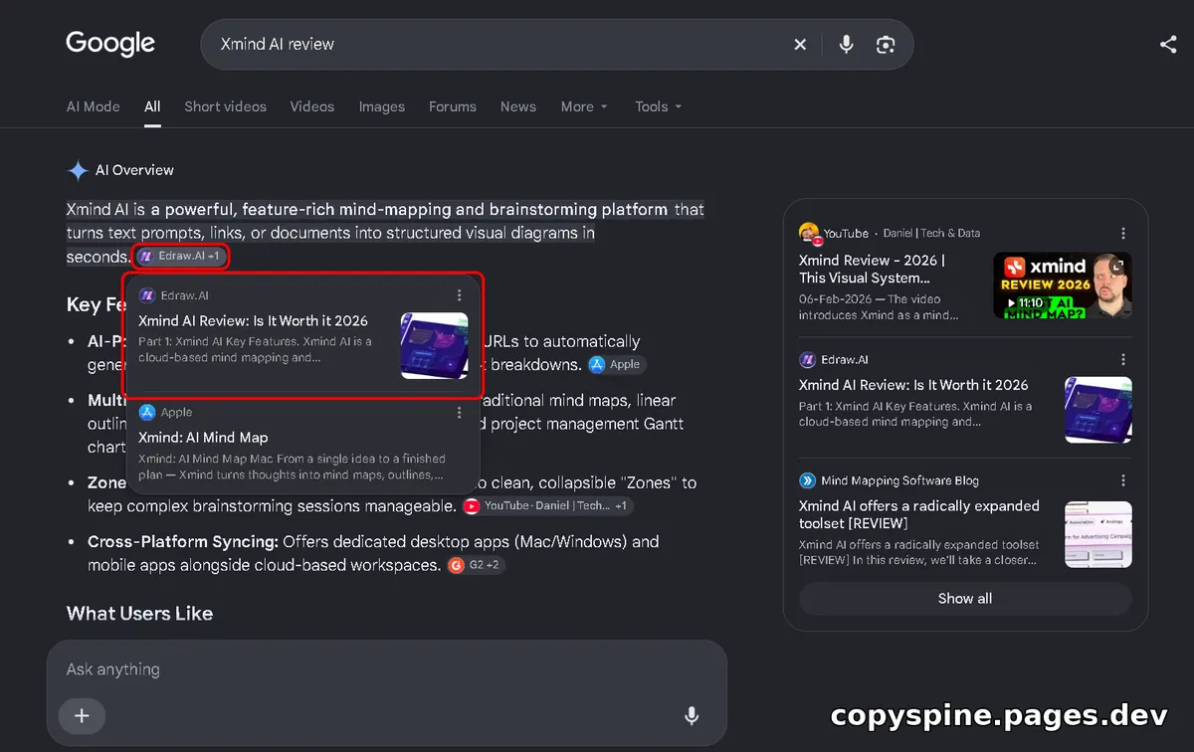
Task: Click the sidebar Edraw.AI result thumbnail
Action: [x=1098, y=410]
